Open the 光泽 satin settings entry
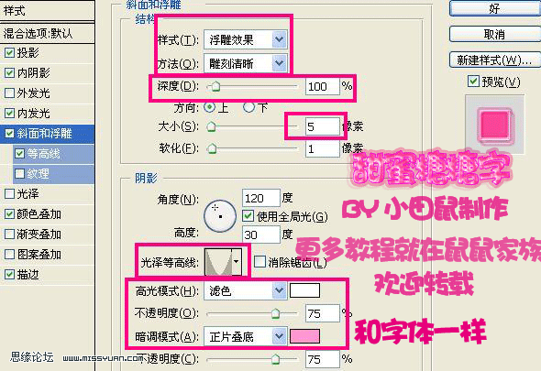Screen dimensions: 541x371 click(28, 194)
